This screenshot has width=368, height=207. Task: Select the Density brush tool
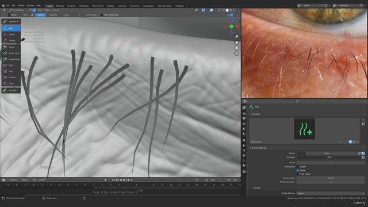click(x=11, y=41)
